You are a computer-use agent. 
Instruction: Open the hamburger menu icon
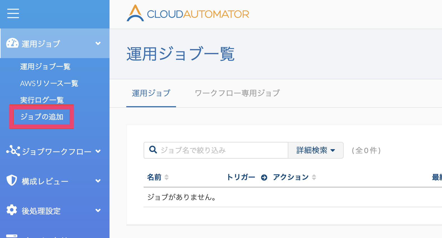[13, 13]
